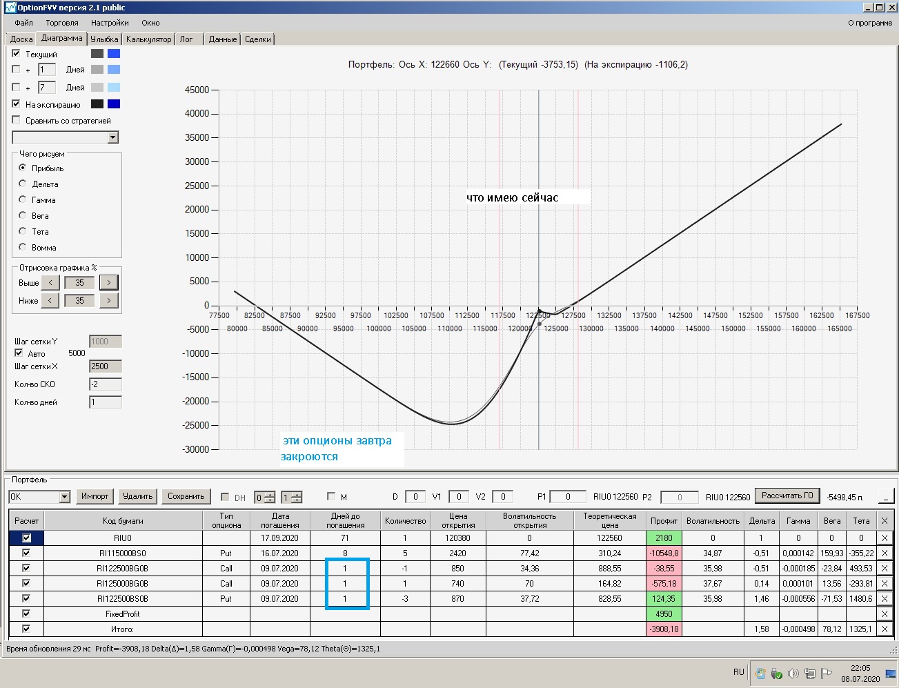The height and width of the screenshot is (688, 899).
Task: Switch to the Сделки tab
Action: click(x=258, y=39)
